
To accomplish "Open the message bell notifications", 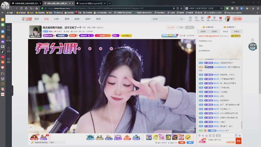I will [x=208, y=19].
